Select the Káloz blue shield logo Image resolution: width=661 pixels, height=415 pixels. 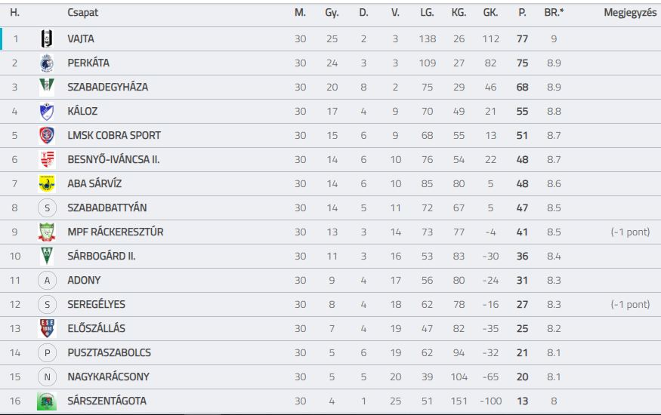click(x=47, y=111)
